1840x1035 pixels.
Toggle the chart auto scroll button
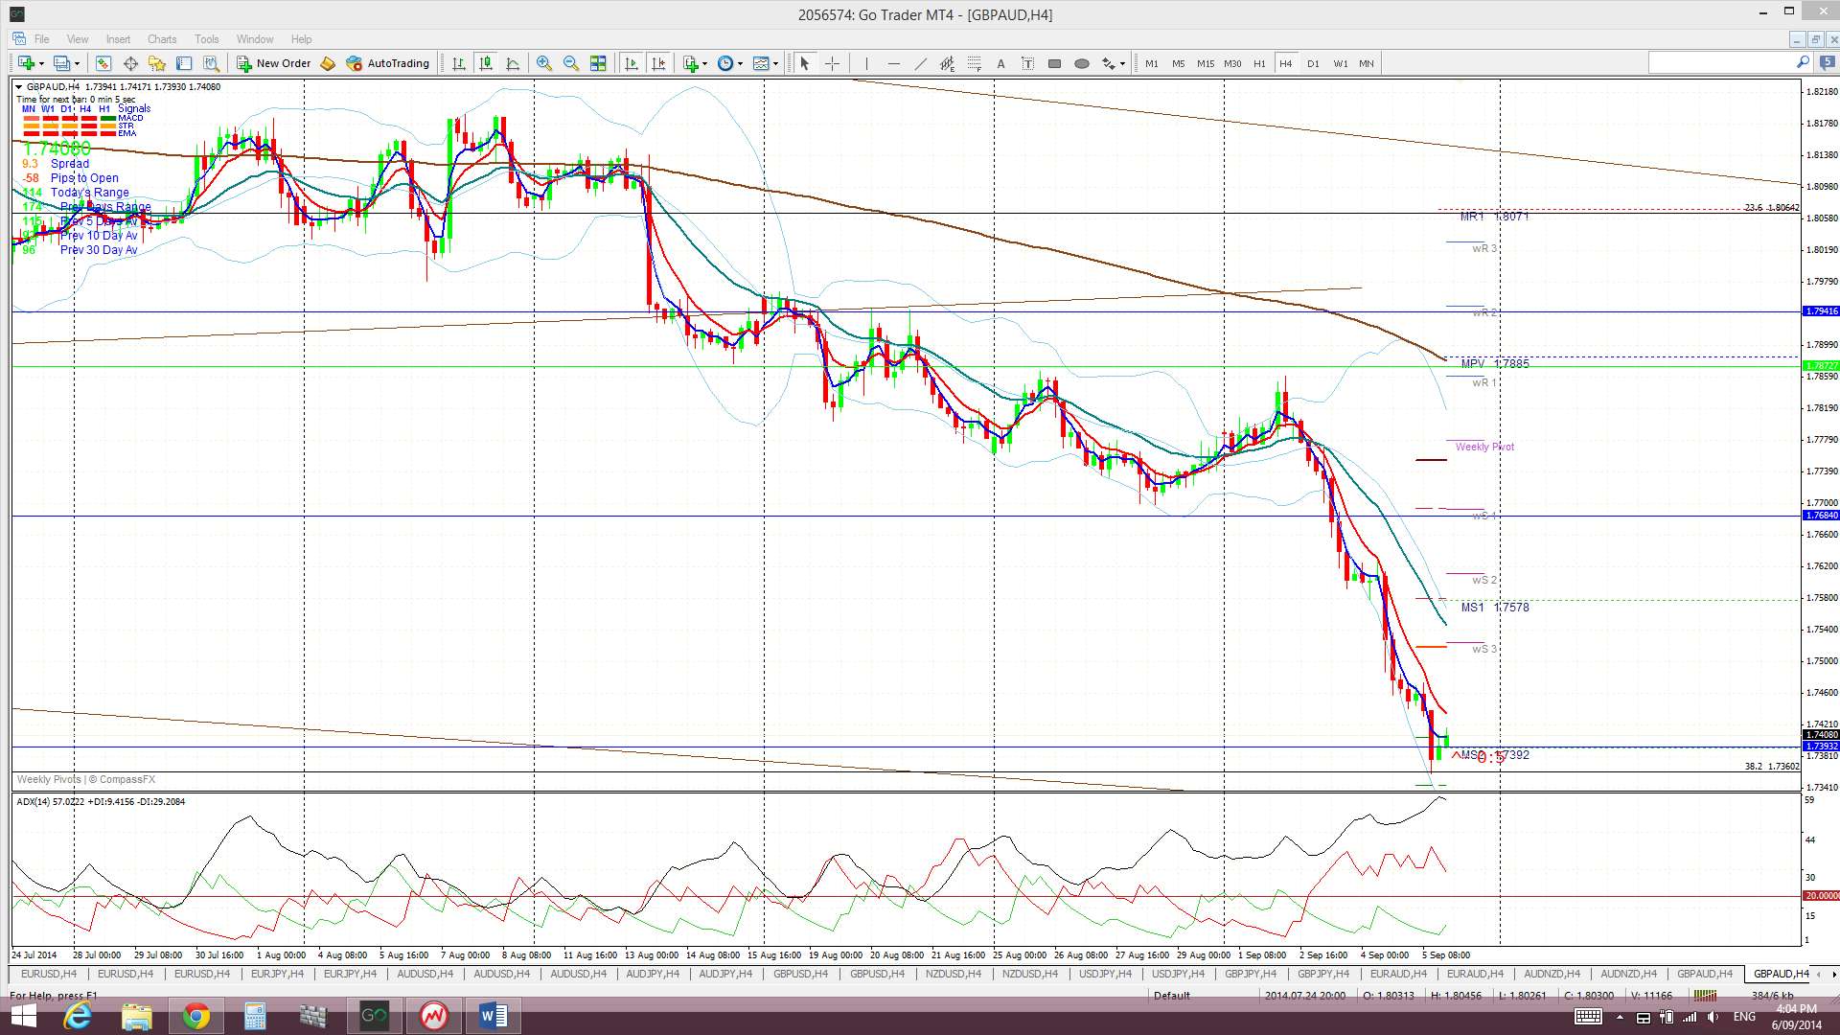click(x=632, y=63)
